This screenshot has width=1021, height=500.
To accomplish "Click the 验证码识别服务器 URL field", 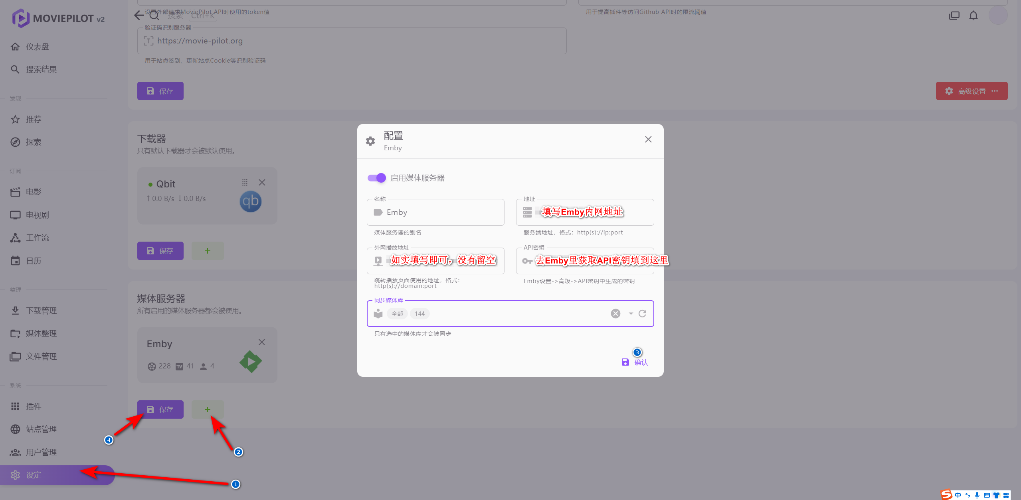I will 352,41.
